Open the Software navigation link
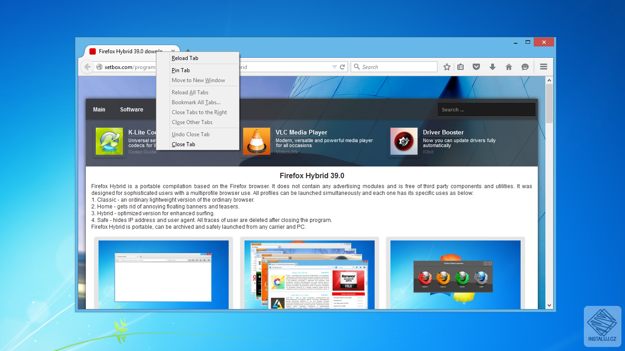Image resolution: width=625 pixels, height=351 pixels. (132, 110)
